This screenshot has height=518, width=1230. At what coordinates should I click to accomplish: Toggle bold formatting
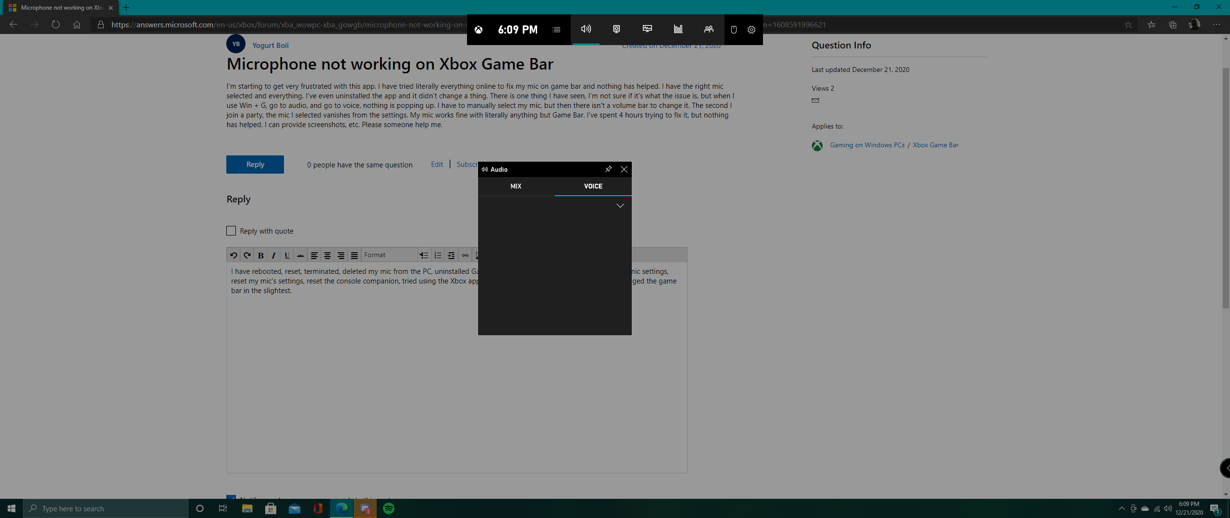click(260, 255)
